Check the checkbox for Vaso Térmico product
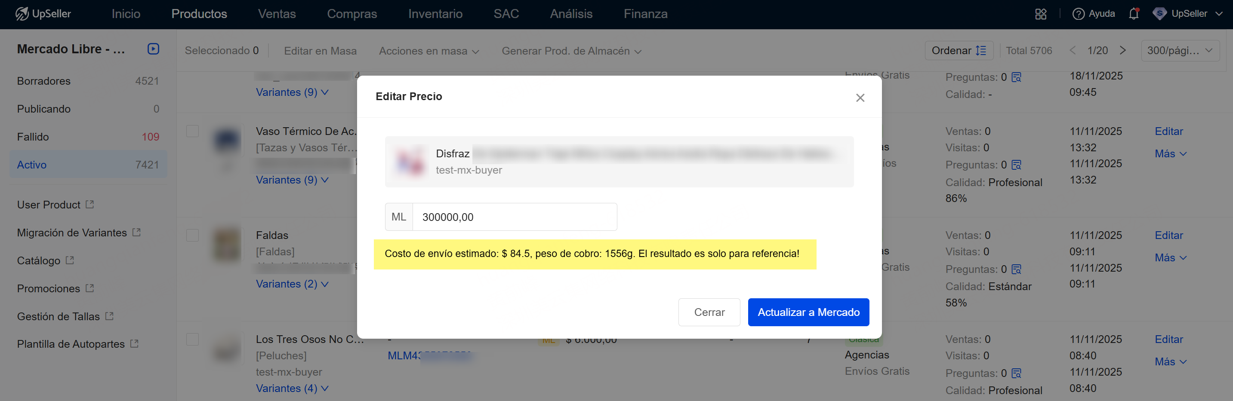1233x401 pixels. pyautogui.click(x=192, y=131)
